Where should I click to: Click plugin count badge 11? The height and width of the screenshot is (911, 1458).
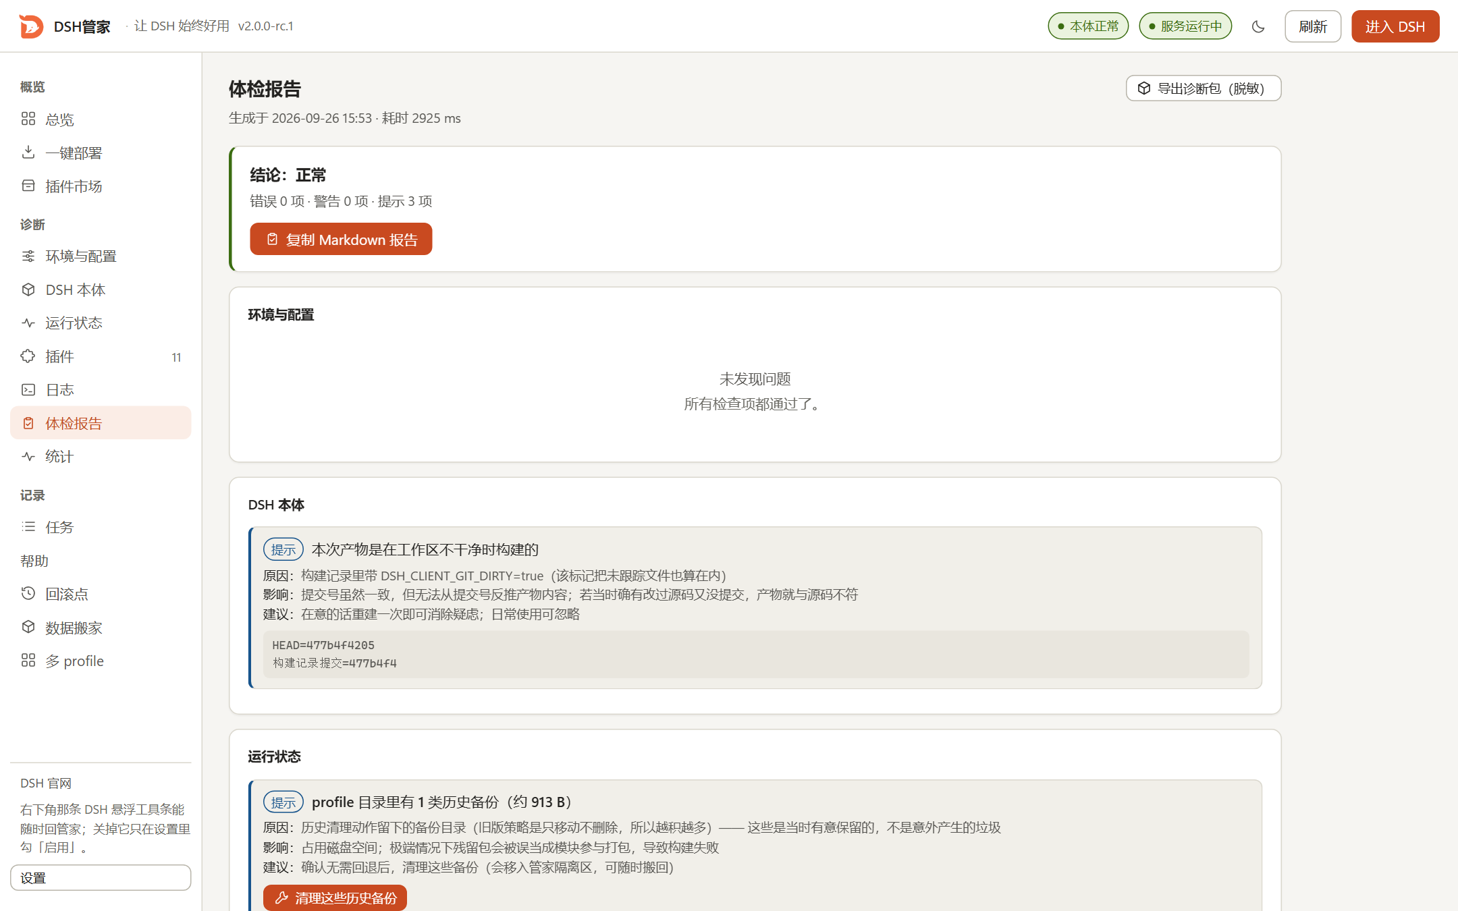click(x=176, y=357)
